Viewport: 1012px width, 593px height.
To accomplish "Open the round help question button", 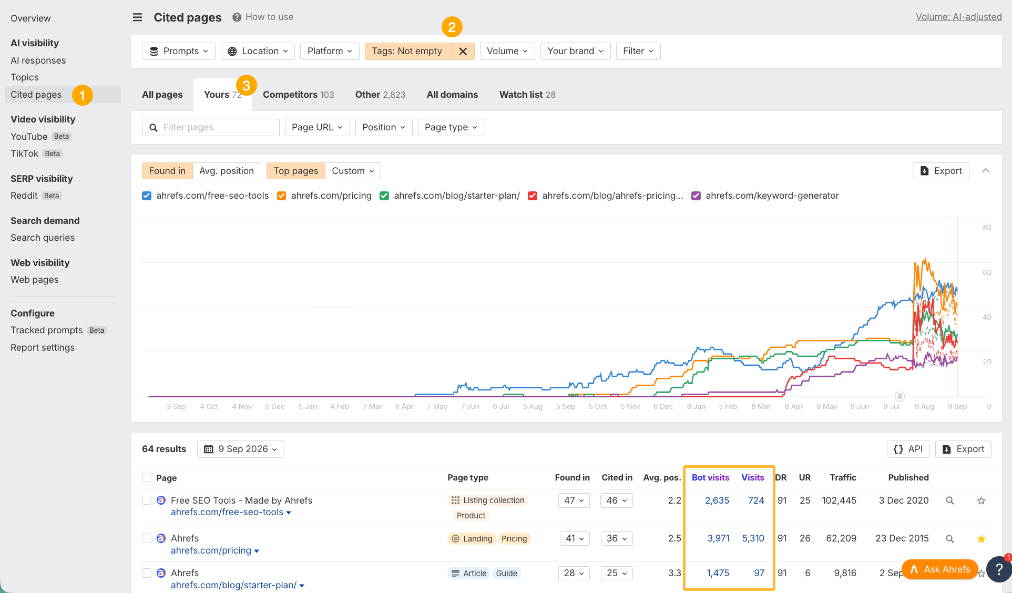I will pyautogui.click(x=998, y=569).
